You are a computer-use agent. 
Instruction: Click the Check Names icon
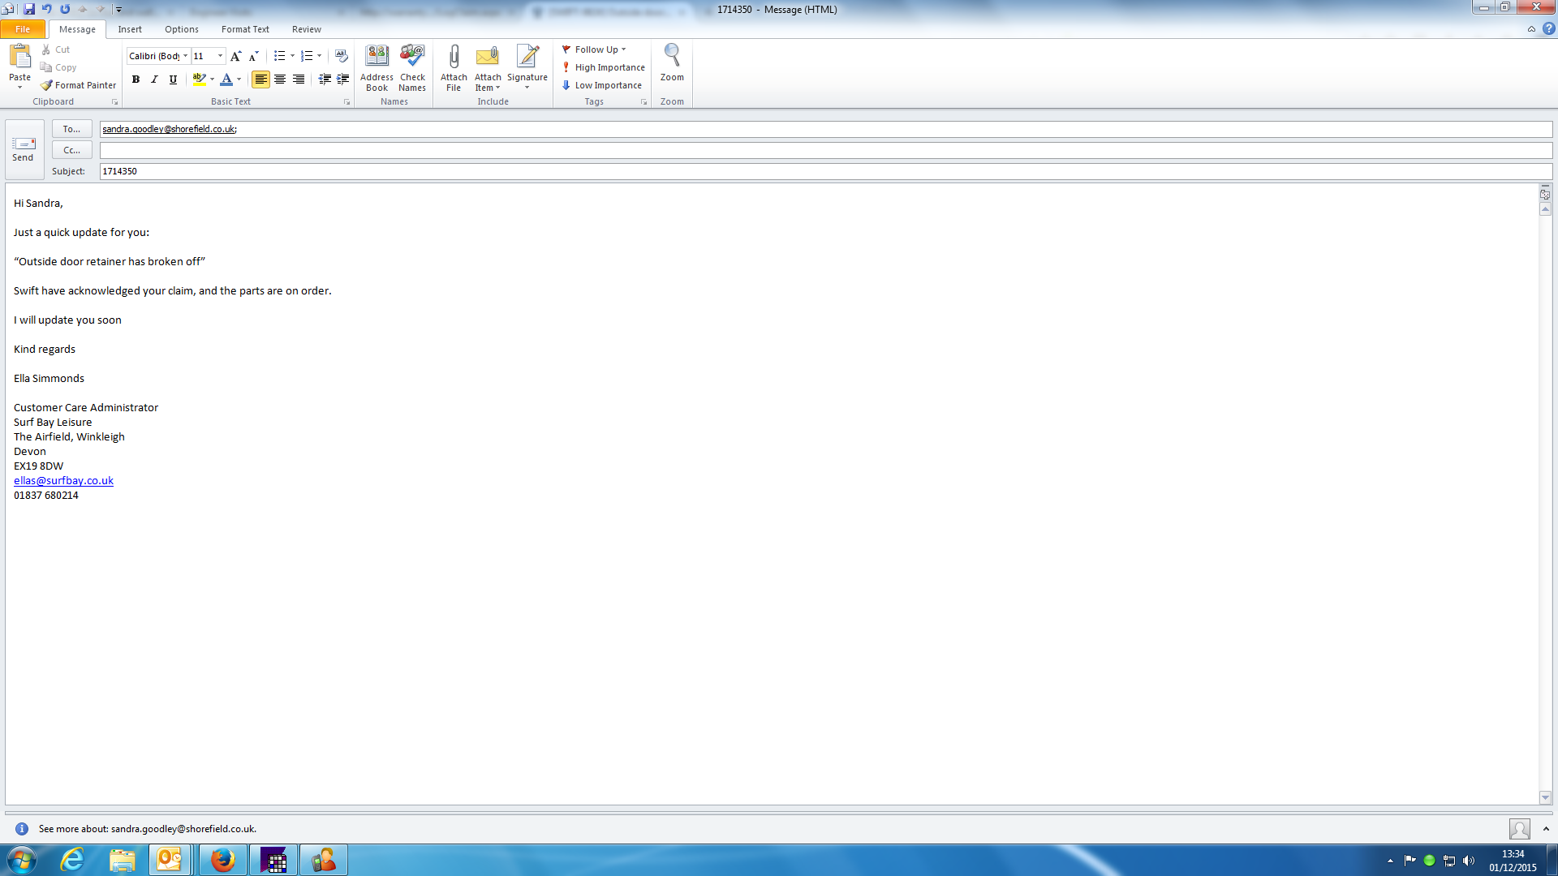click(x=412, y=68)
